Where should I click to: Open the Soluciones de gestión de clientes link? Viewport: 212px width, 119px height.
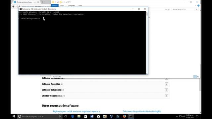tap(142, 111)
